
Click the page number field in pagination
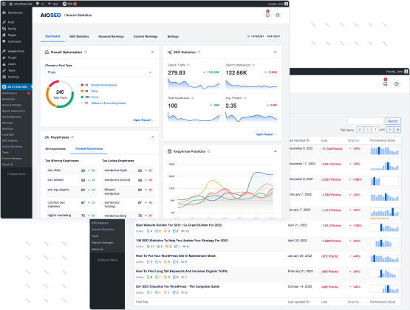(x=375, y=130)
